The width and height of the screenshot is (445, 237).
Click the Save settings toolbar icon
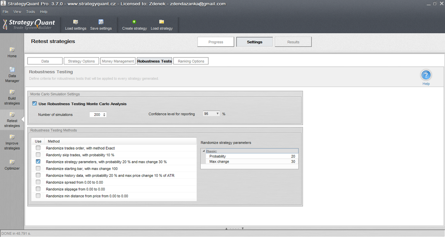pyautogui.click(x=101, y=22)
